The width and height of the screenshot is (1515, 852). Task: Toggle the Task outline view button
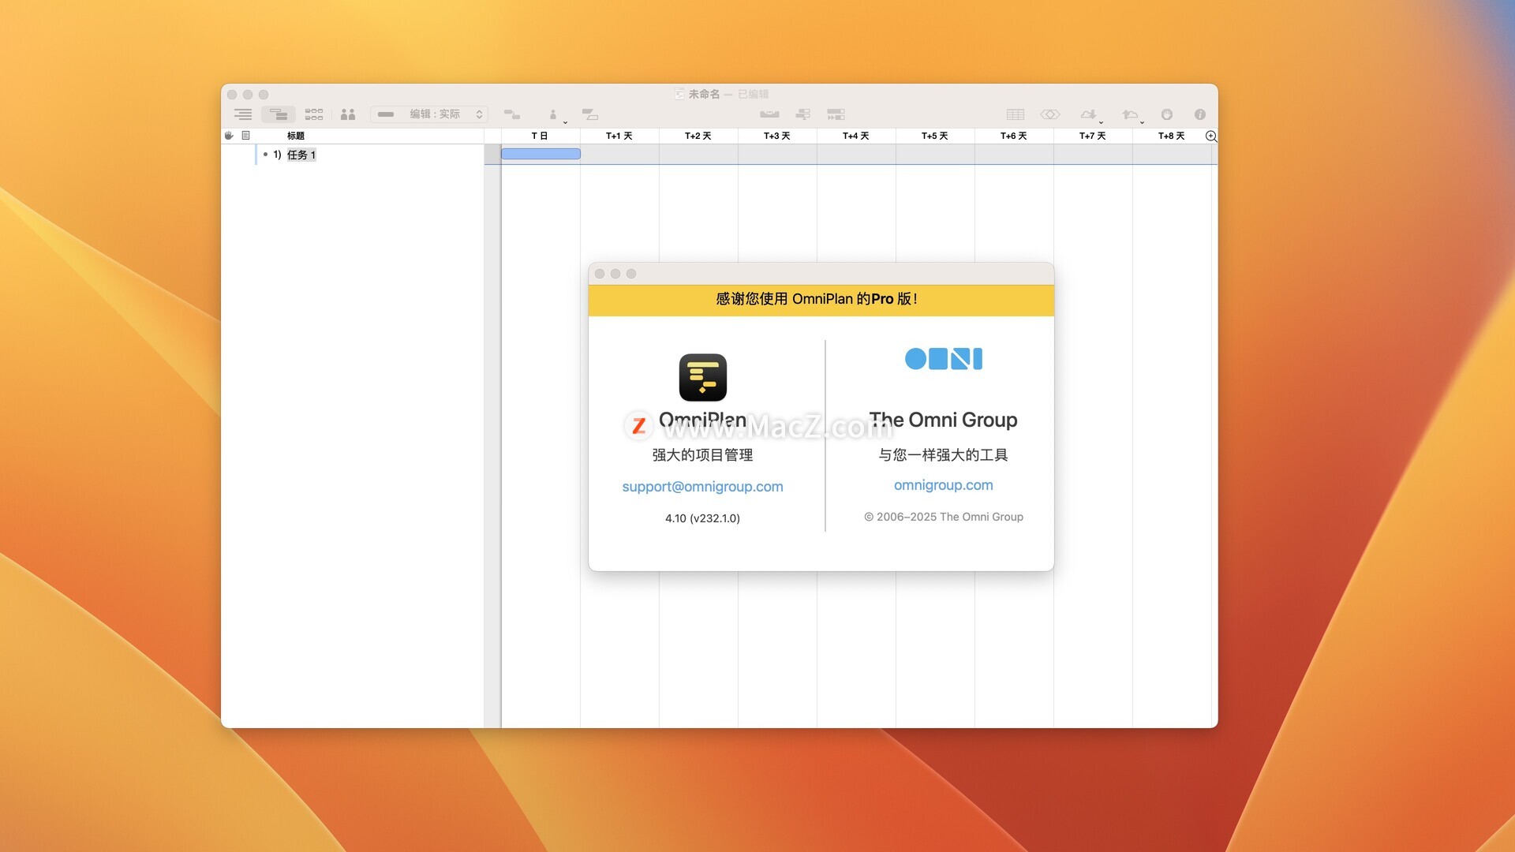point(243,114)
